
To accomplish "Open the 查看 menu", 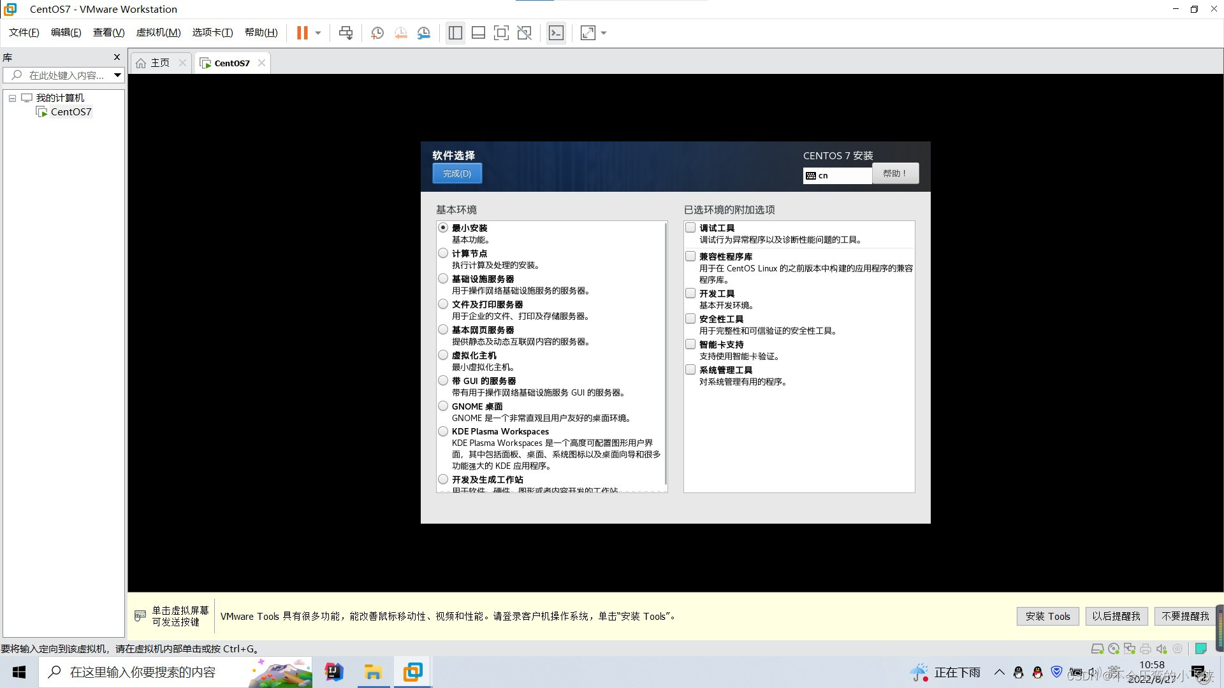I will (108, 32).
